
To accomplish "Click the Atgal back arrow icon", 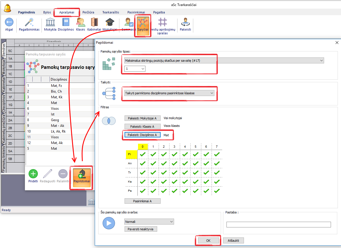I will point(9,22).
